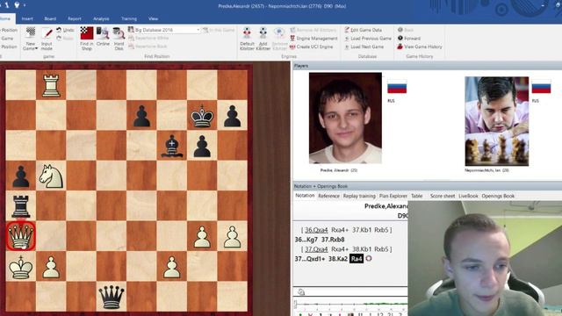This screenshot has height=316, width=562.
Task: Click the white queen on a3
Action: (x=21, y=236)
